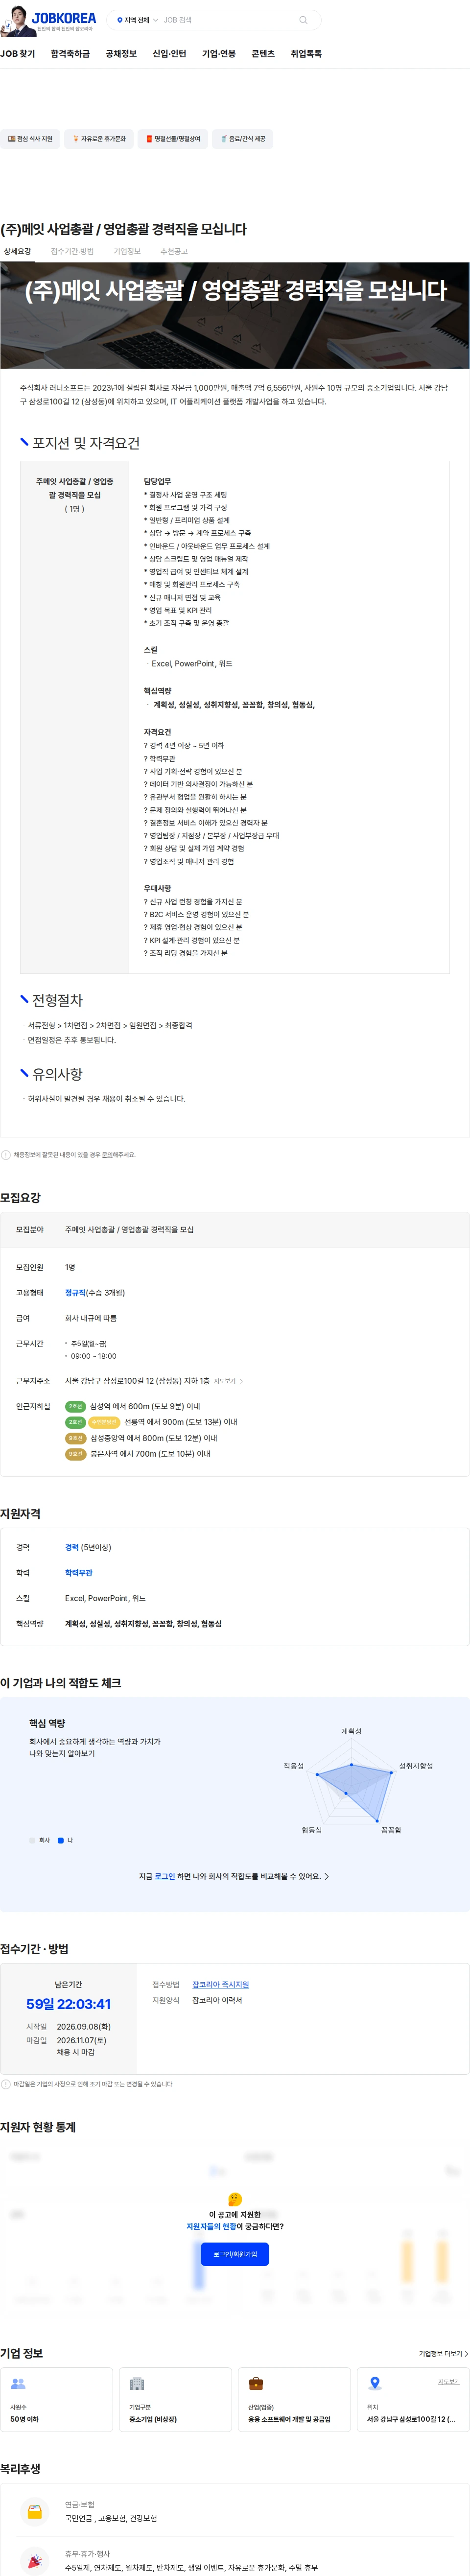470x2576 pixels.
Task: Click the 잡코리아 즉시지원 link
Action: click(x=220, y=1985)
